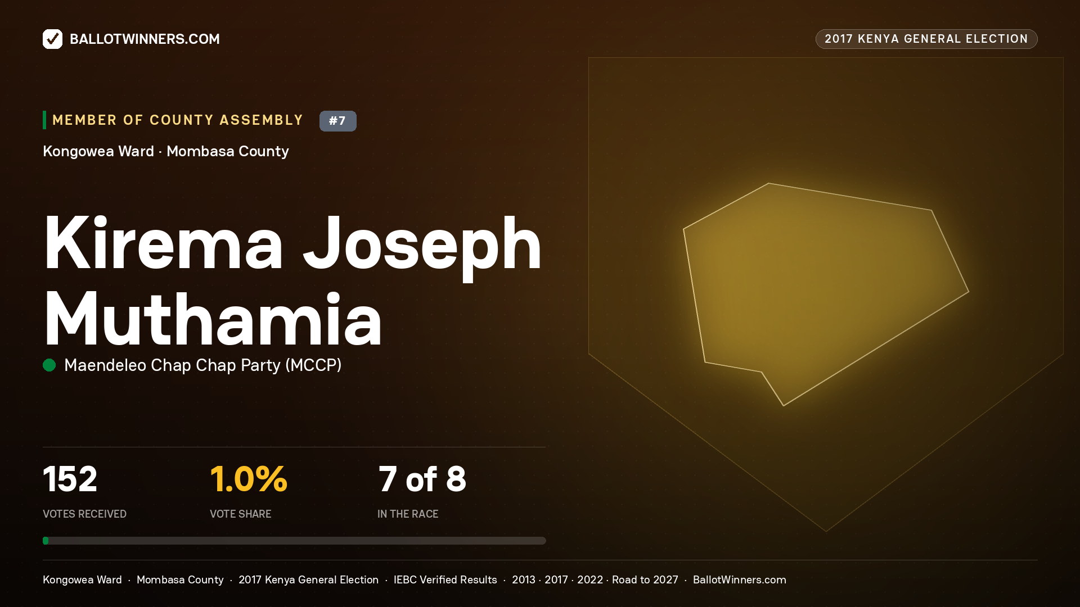1080x607 pixels.
Task: Open the BallotWinners.com footer link
Action: click(740, 580)
